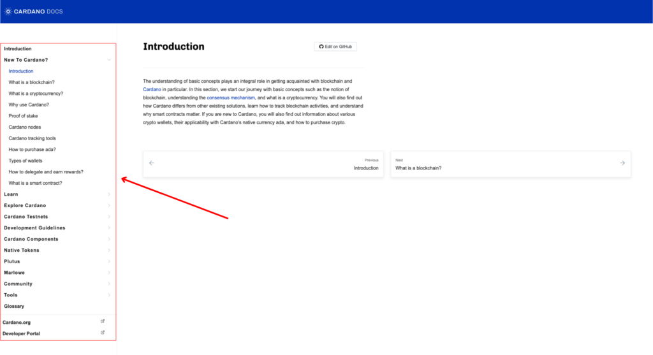Expand the Cardano Testnets section
This screenshot has width=653, height=355.
(x=26, y=217)
